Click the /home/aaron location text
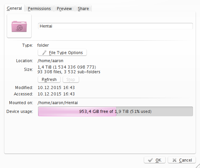This screenshot has height=168, width=200. click(51, 61)
